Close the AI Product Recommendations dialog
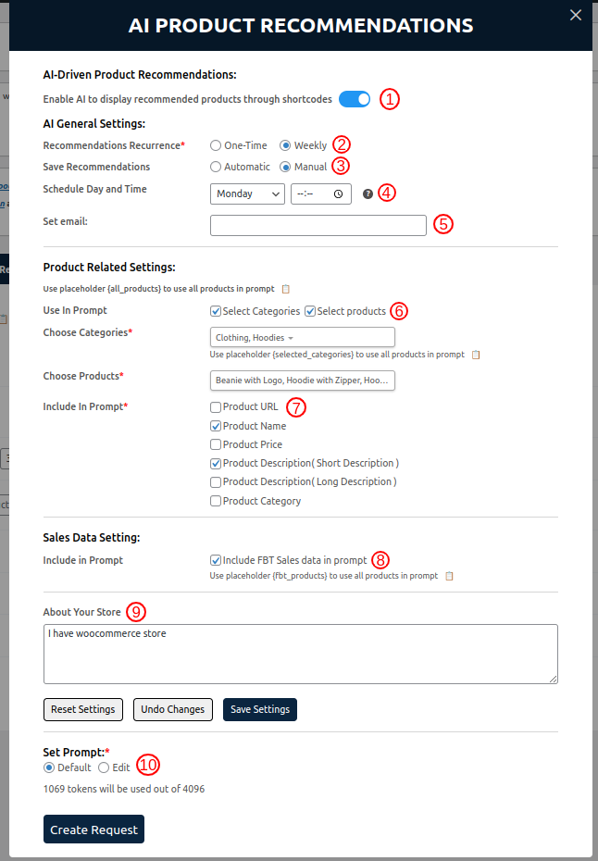The image size is (598, 861). tap(576, 15)
